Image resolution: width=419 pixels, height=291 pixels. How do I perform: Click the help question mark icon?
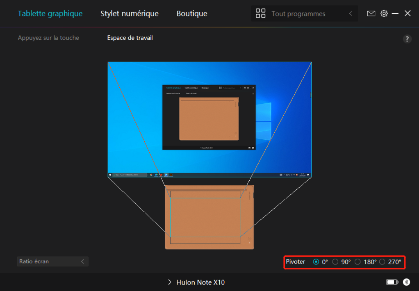pos(407,39)
